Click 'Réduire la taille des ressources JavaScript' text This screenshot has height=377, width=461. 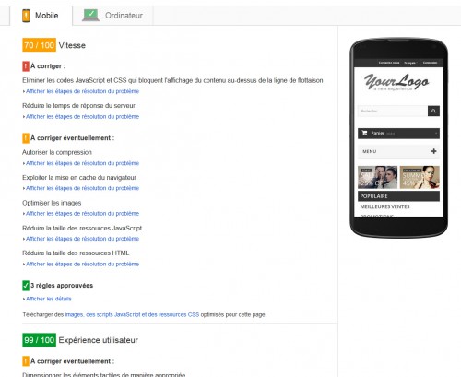(x=82, y=228)
